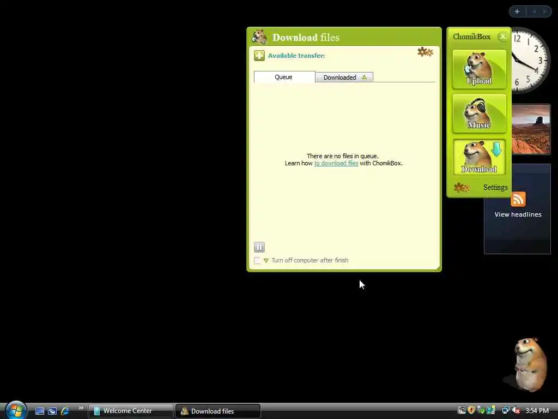This screenshot has width=558, height=419.
Task: Click the Download hamster button in ChomikBox
Action: (479, 157)
